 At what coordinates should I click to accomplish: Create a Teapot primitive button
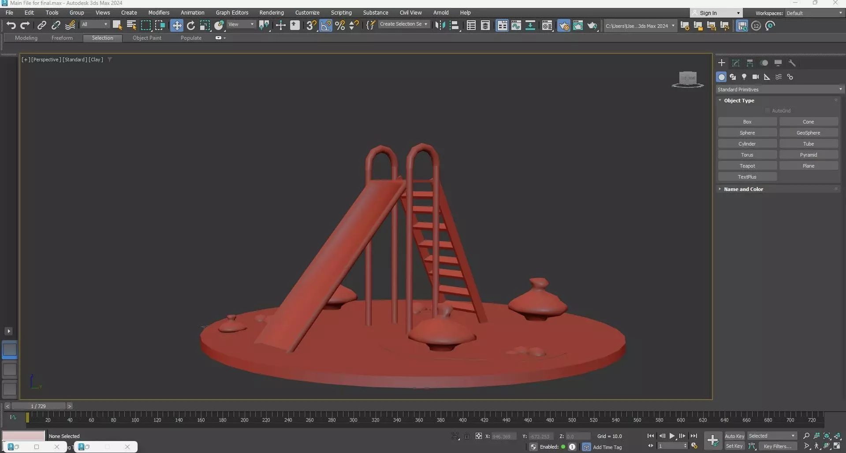coord(747,166)
